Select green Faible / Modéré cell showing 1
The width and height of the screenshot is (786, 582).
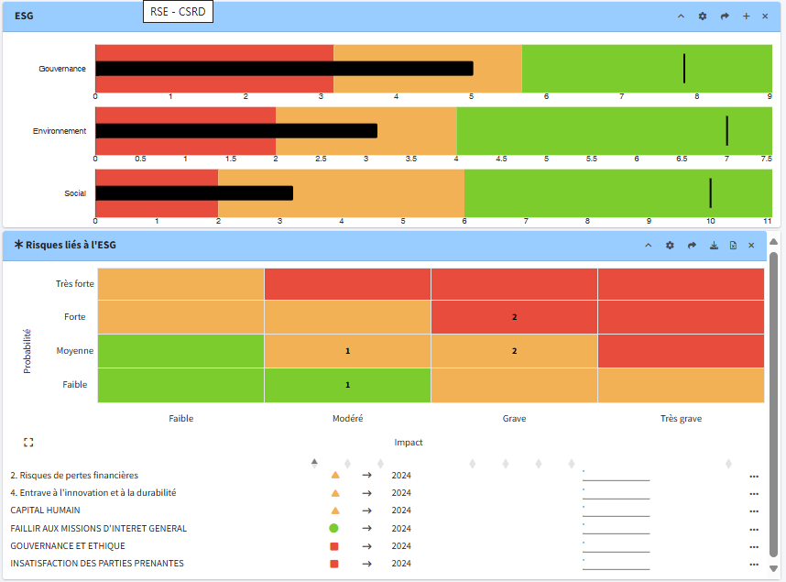click(347, 385)
